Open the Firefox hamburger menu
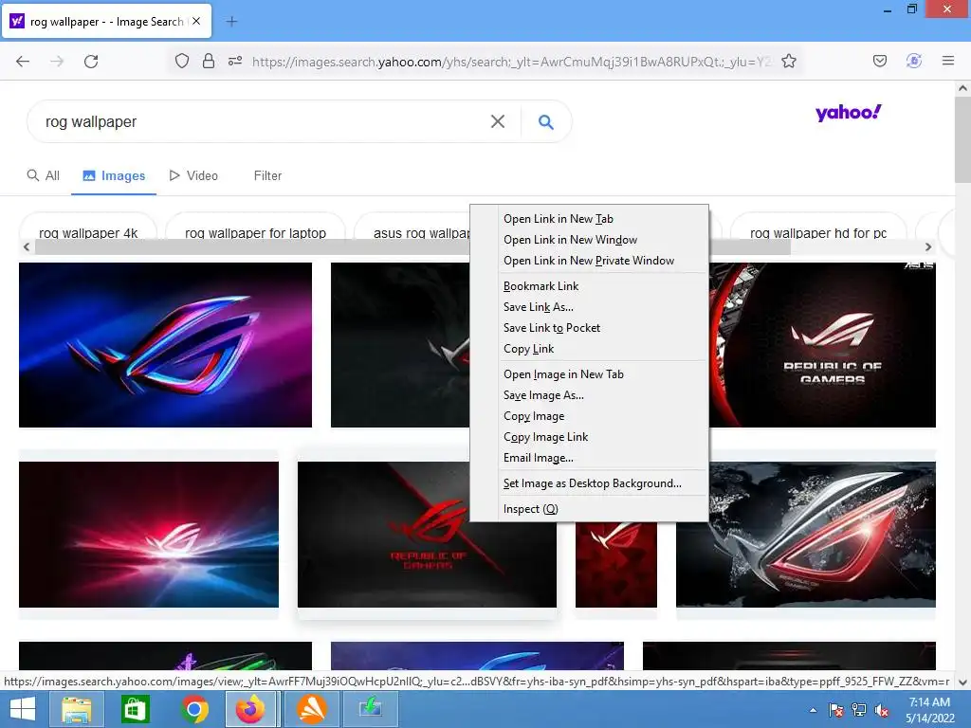The image size is (971, 728). (947, 61)
